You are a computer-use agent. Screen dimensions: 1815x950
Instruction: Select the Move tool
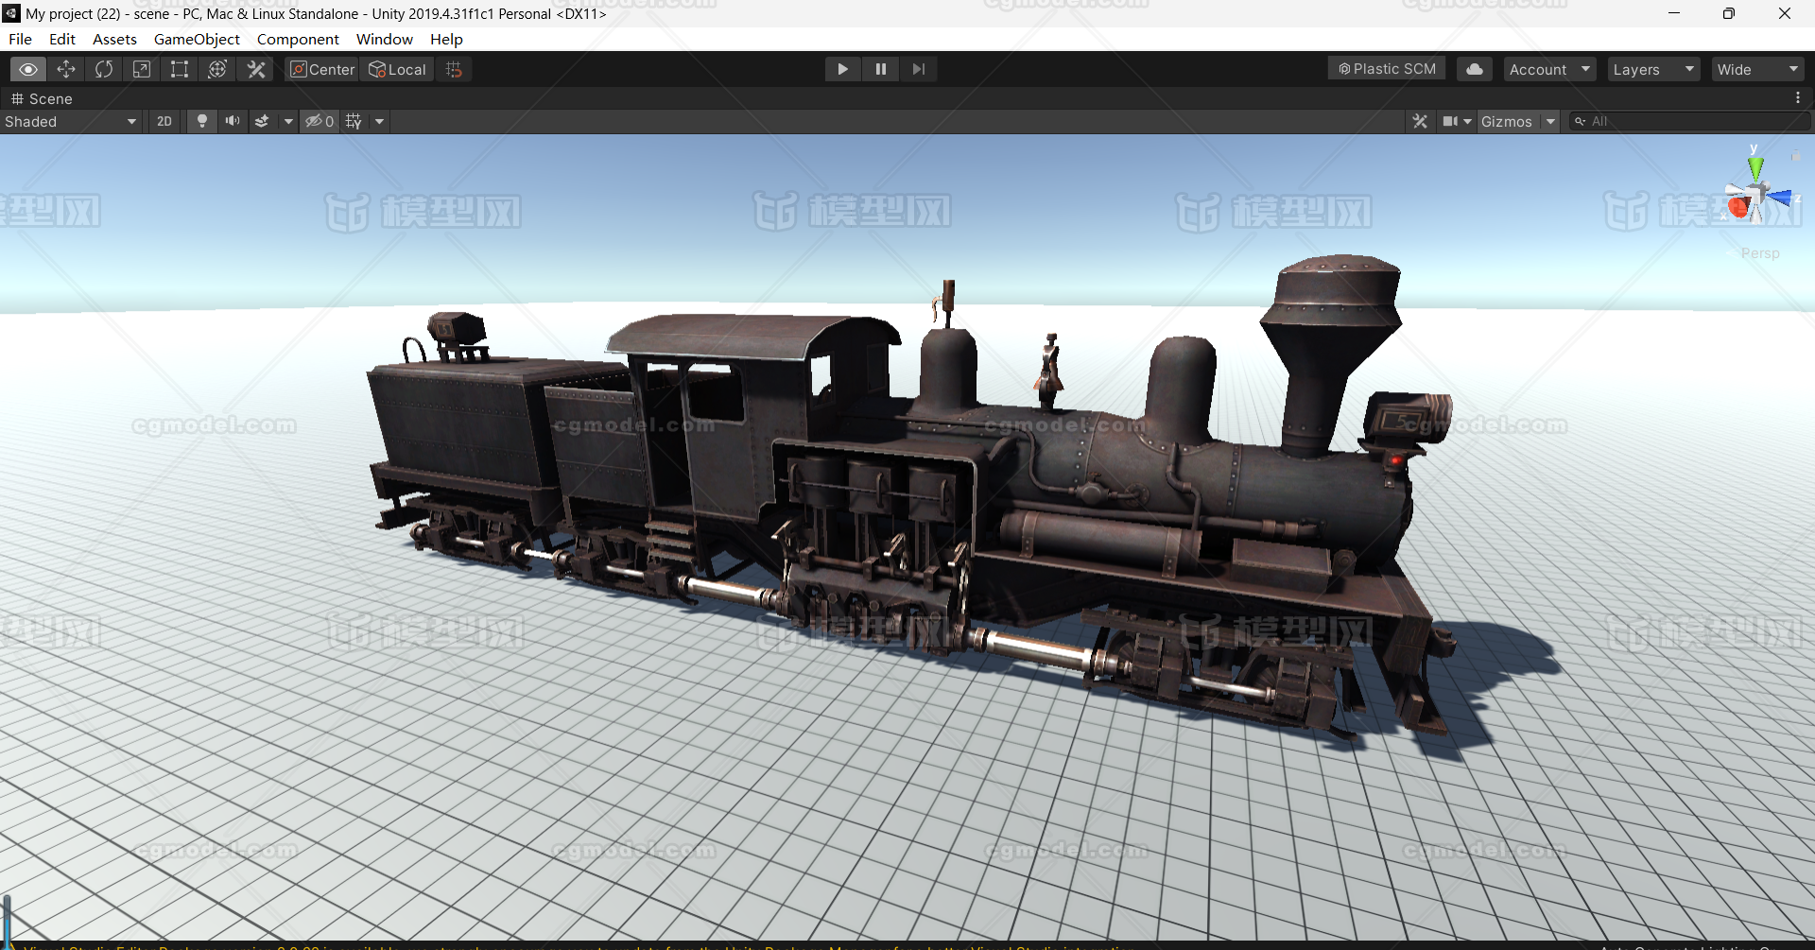click(x=66, y=68)
